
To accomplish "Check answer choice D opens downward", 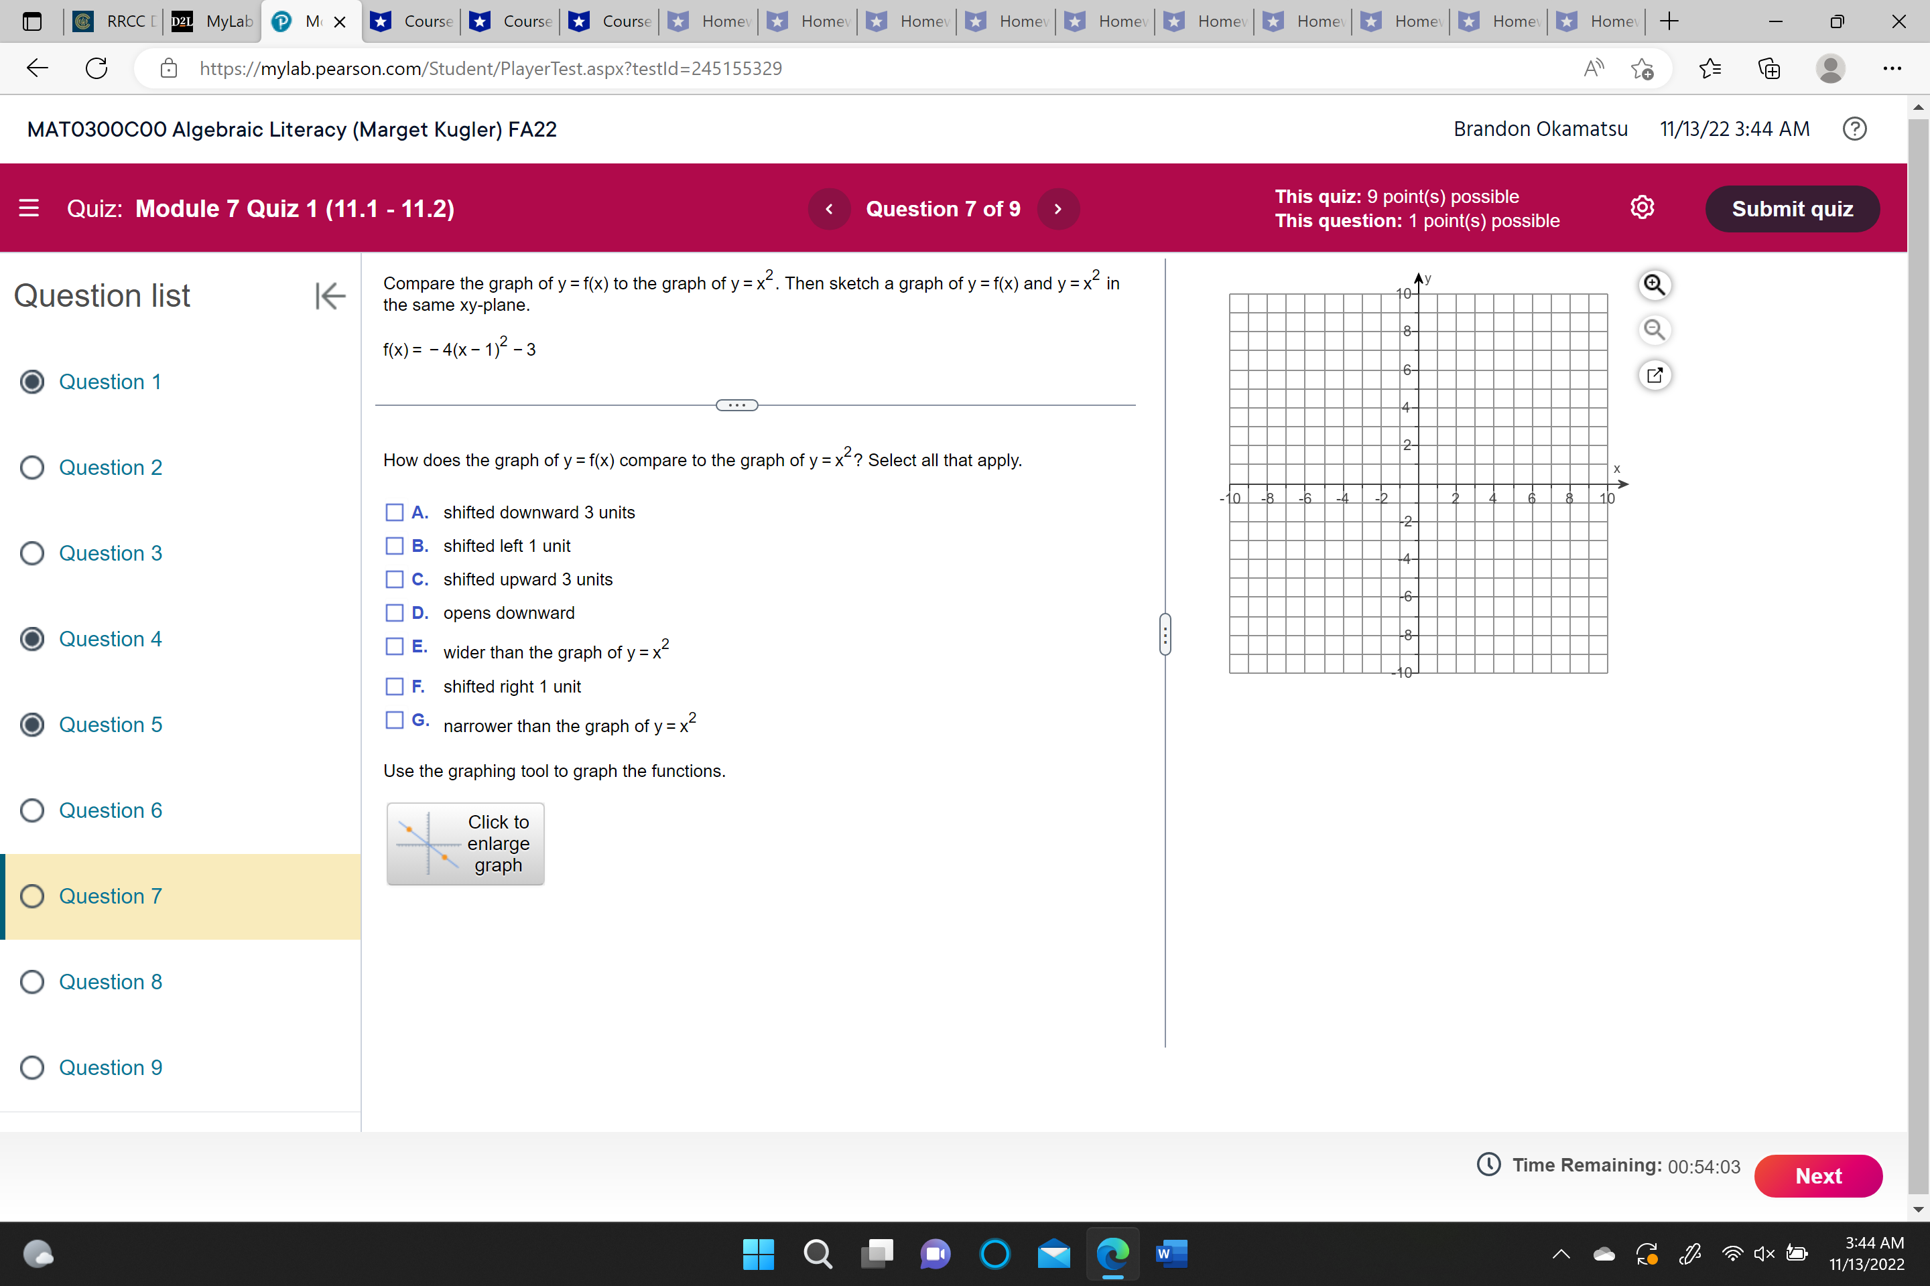I will tap(395, 613).
